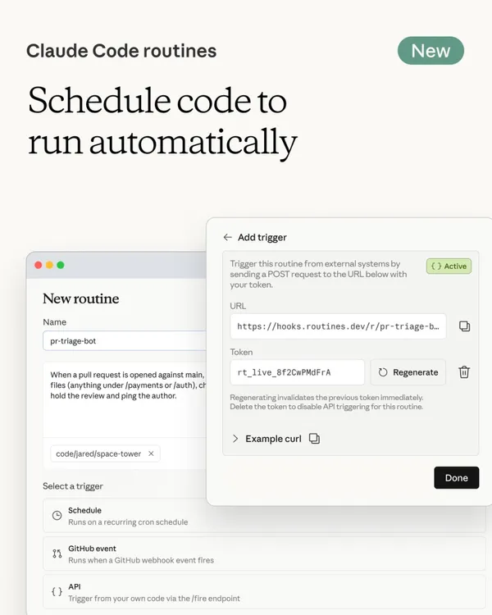Click the "Claude Code routines" title

tap(121, 51)
